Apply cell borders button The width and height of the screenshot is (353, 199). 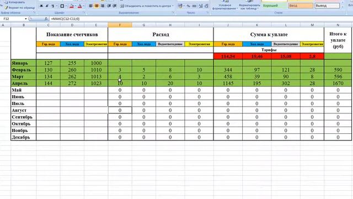(62, 6)
